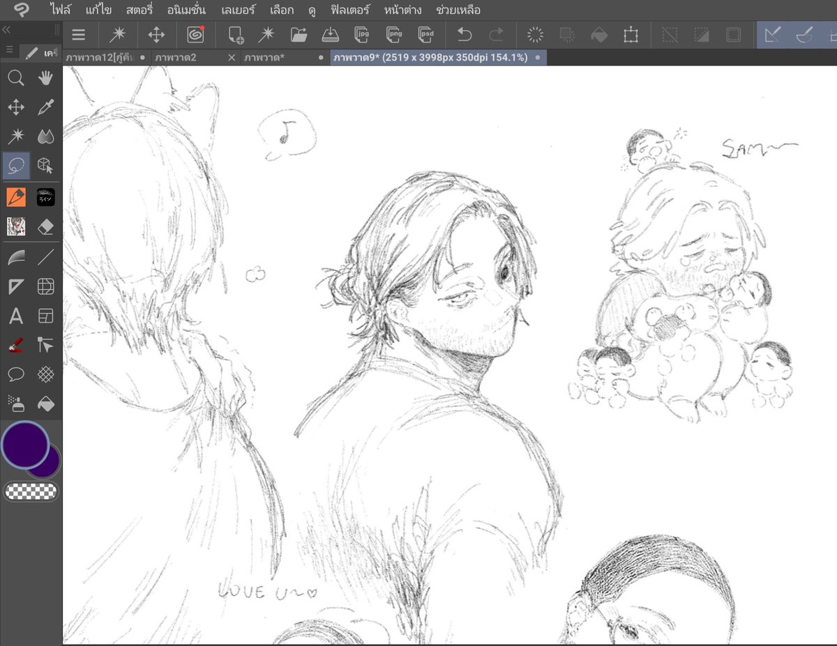Screen dimensions: 837x646
Task: Select the character image brush thumbnail
Action: 16,226
